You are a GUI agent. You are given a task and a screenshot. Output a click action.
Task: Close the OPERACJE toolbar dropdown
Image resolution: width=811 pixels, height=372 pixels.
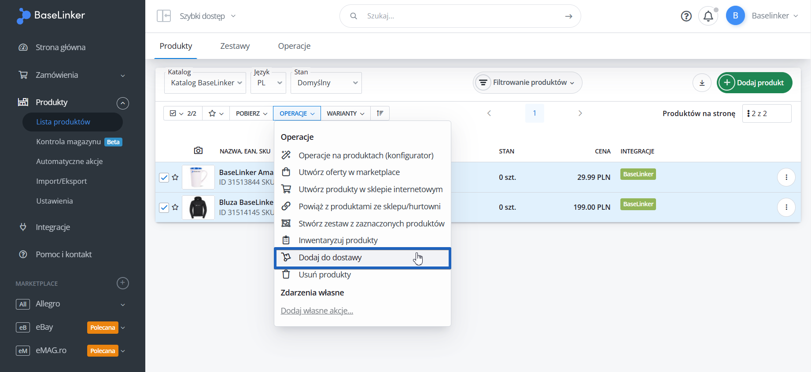point(297,113)
